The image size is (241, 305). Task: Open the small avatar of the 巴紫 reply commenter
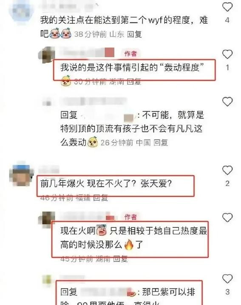(x=47, y=280)
